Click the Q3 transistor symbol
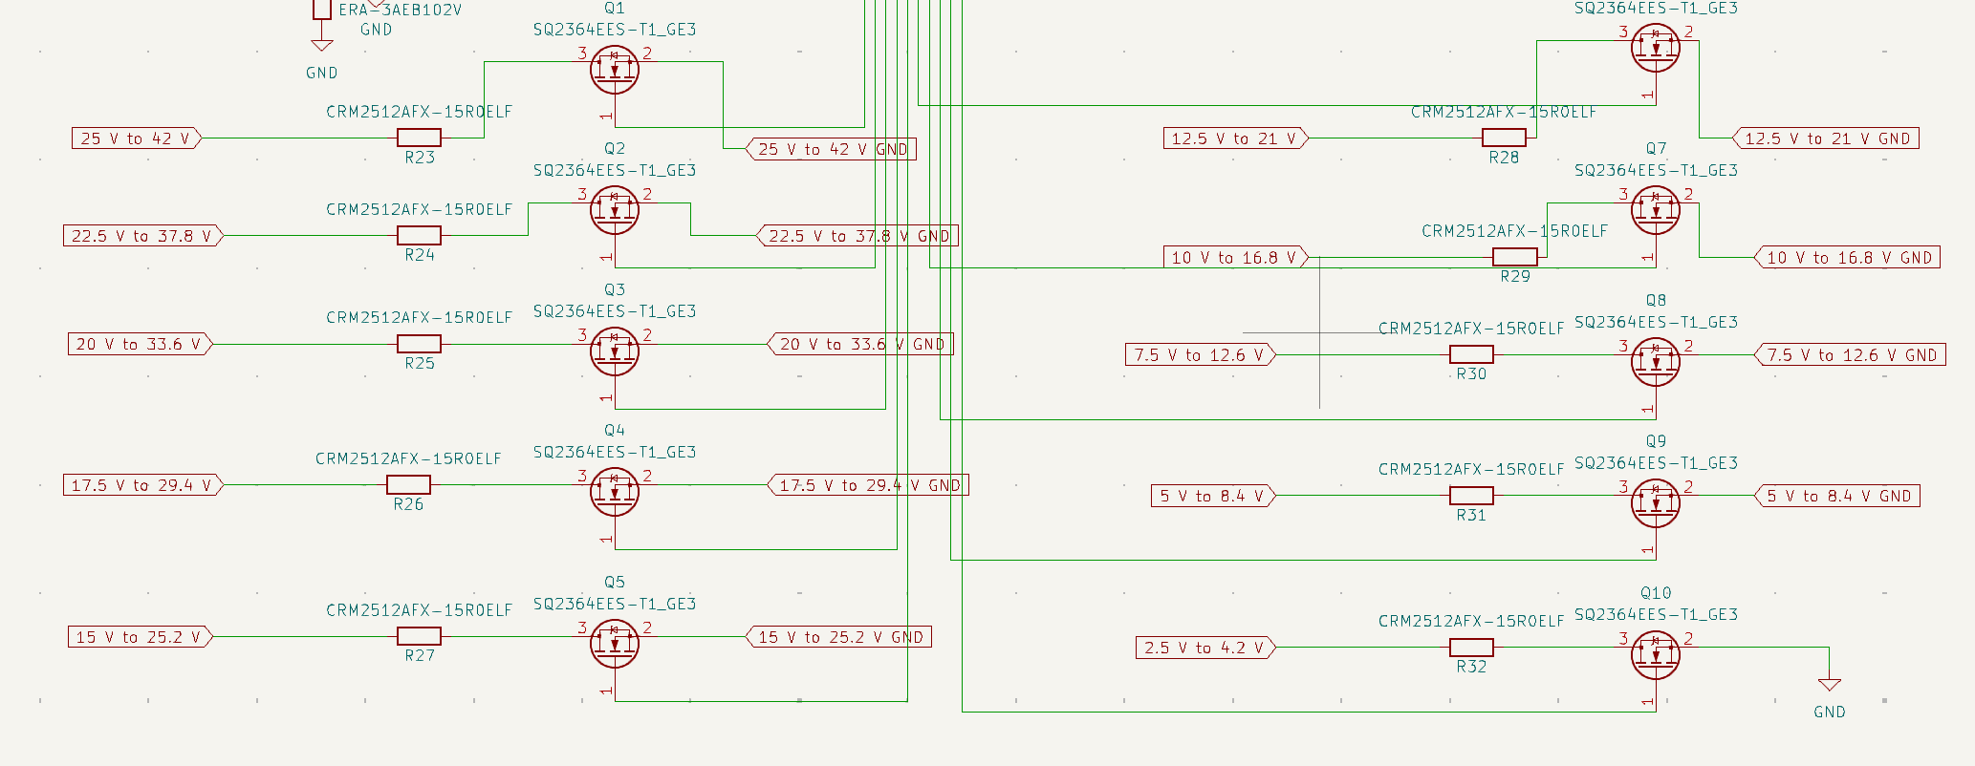 614,352
